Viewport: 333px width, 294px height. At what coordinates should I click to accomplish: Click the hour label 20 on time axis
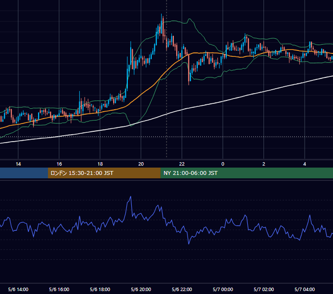141,164
